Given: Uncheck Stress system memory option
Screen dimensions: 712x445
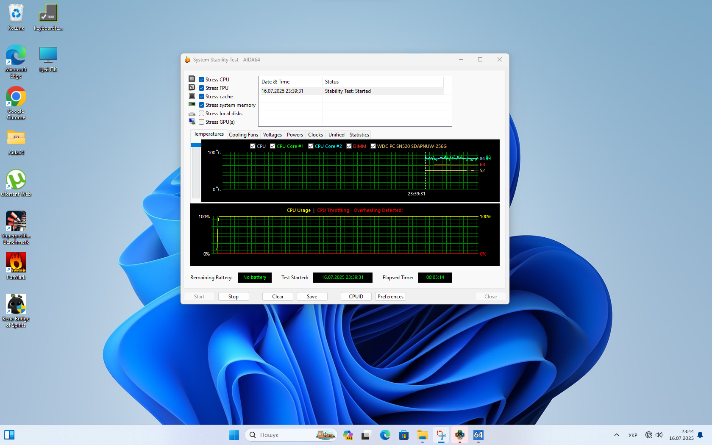Looking at the screenshot, I should click(x=202, y=105).
